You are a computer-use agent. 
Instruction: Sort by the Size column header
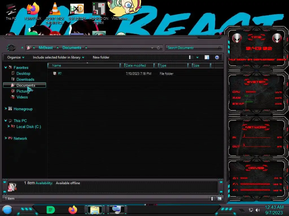tap(201, 66)
